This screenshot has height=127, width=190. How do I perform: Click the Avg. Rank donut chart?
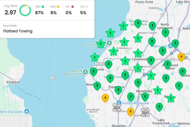click(x=25, y=10)
